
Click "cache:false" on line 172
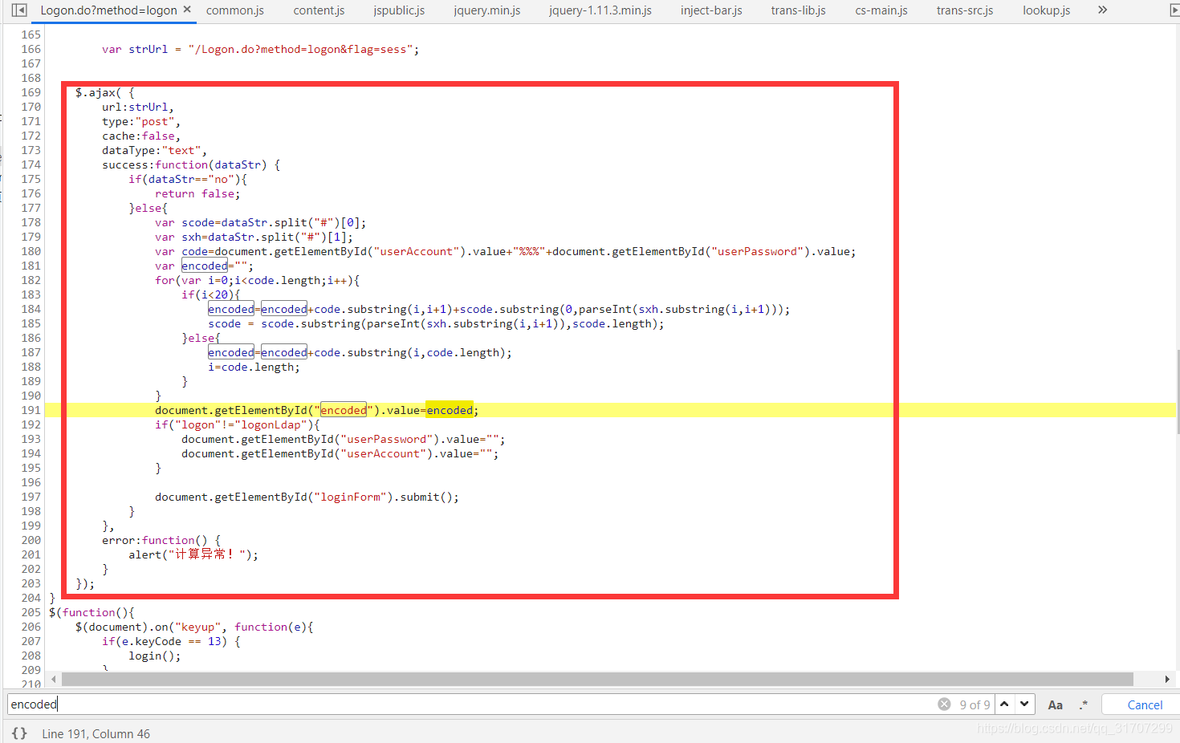click(138, 136)
